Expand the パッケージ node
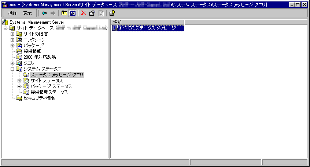This screenshot has width=310, height=167. [x=12, y=46]
